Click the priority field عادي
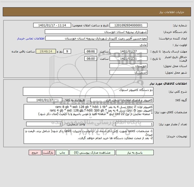 click(x=128, y=45)
